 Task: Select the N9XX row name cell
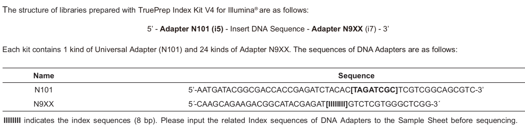coord(44,104)
